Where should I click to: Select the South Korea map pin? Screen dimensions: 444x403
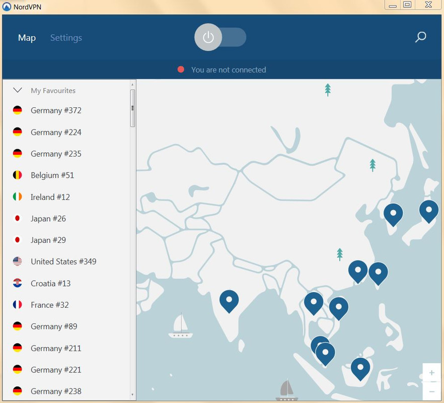click(x=393, y=215)
